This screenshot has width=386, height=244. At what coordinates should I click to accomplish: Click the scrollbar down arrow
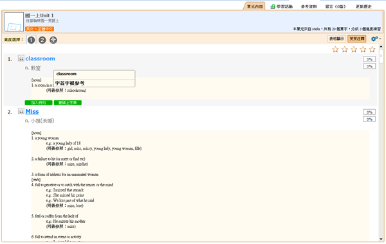point(381,239)
